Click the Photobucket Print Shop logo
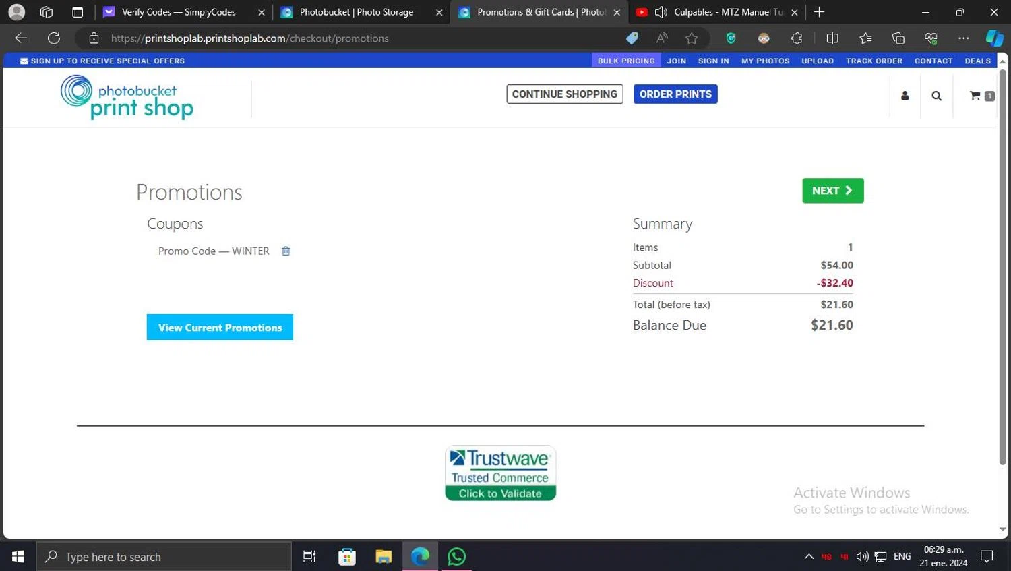The height and width of the screenshot is (571, 1011). coord(127,97)
